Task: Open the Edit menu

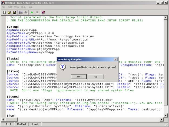Action: point(10,7)
